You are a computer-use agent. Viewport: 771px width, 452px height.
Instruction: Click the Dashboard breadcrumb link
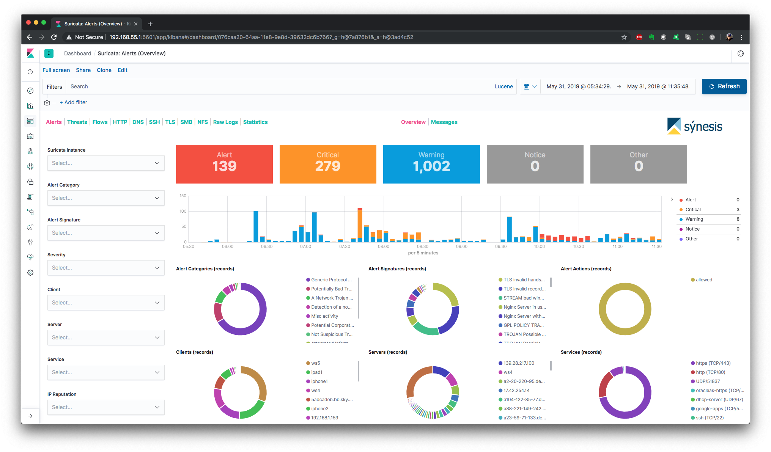pyautogui.click(x=77, y=53)
